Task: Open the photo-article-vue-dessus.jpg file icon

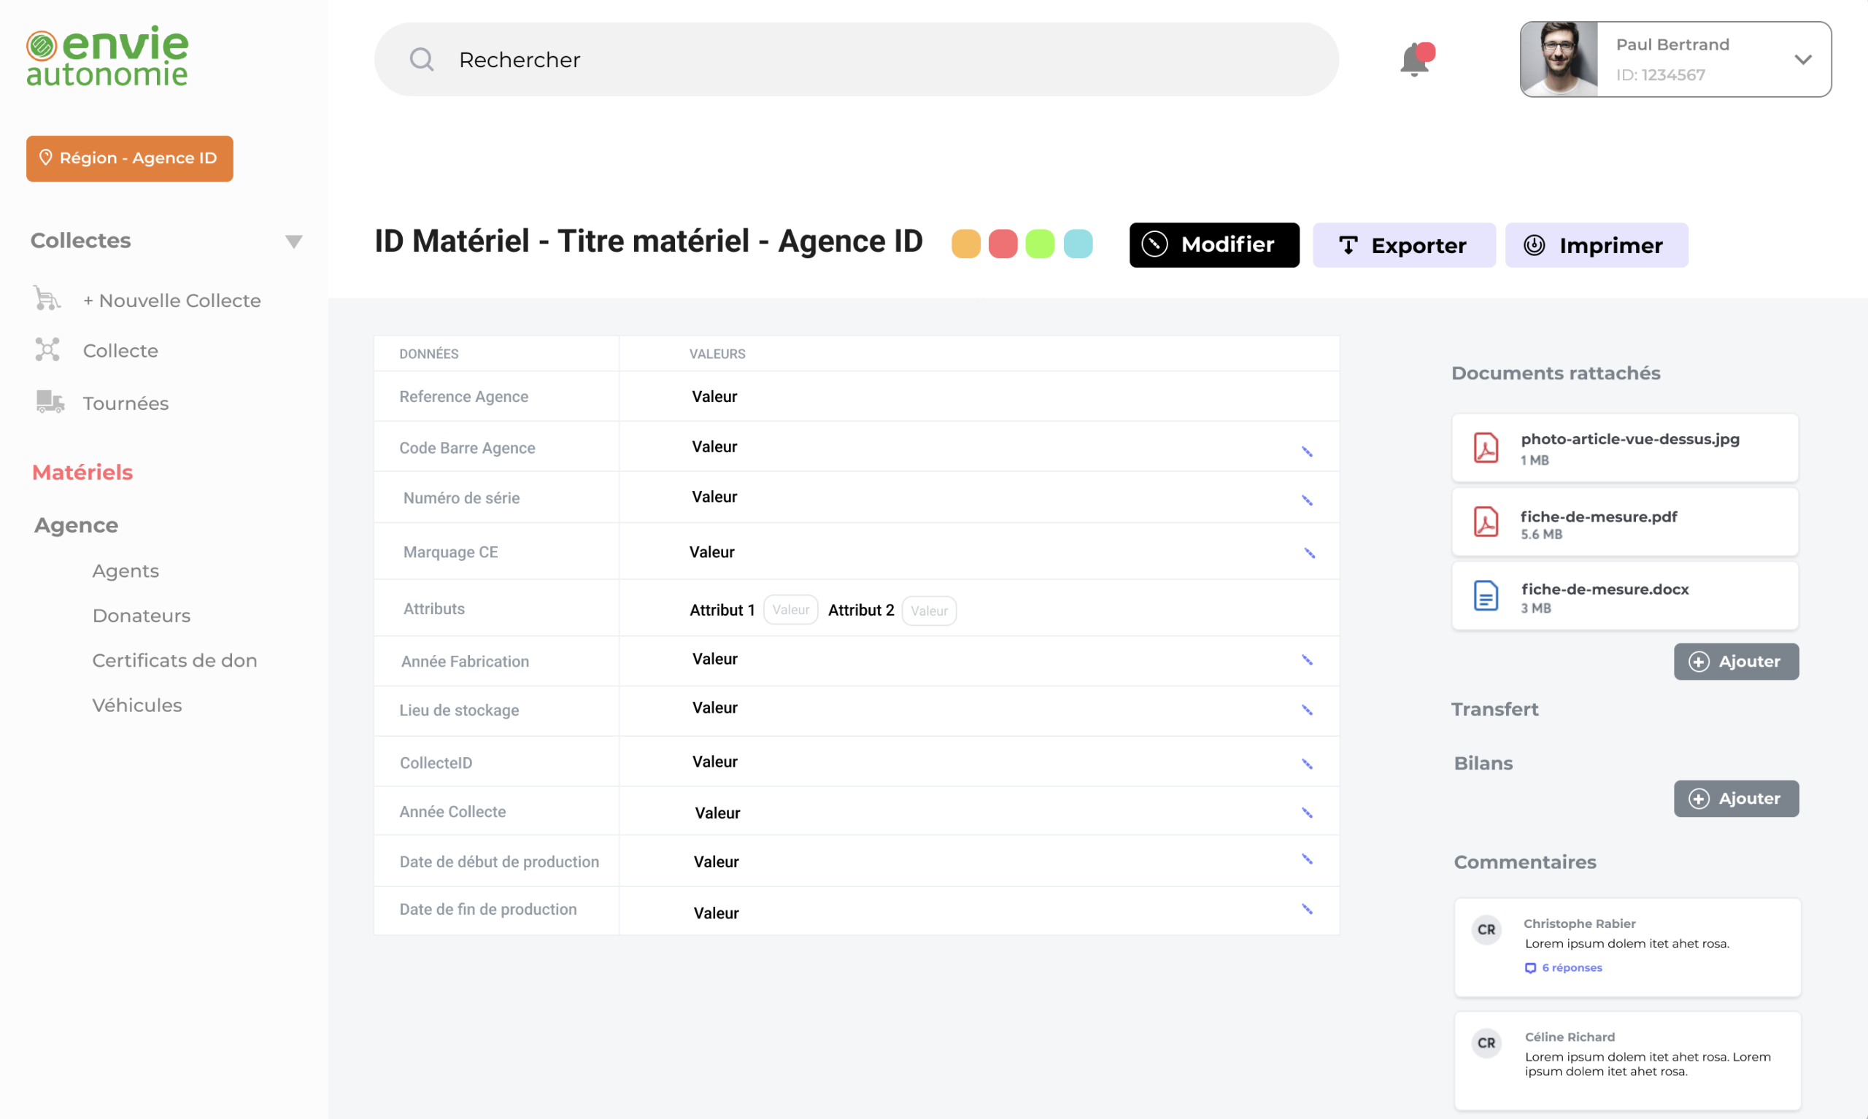Action: click(1486, 447)
